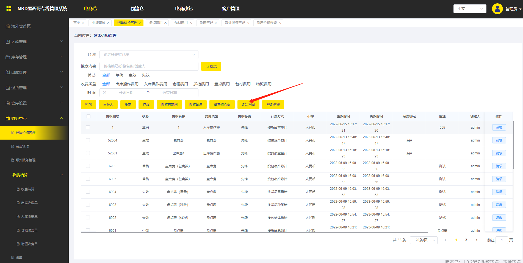The height and width of the screenshot is (263, 523).
Task: Click the administrator avatar icon
Action: 497,9
